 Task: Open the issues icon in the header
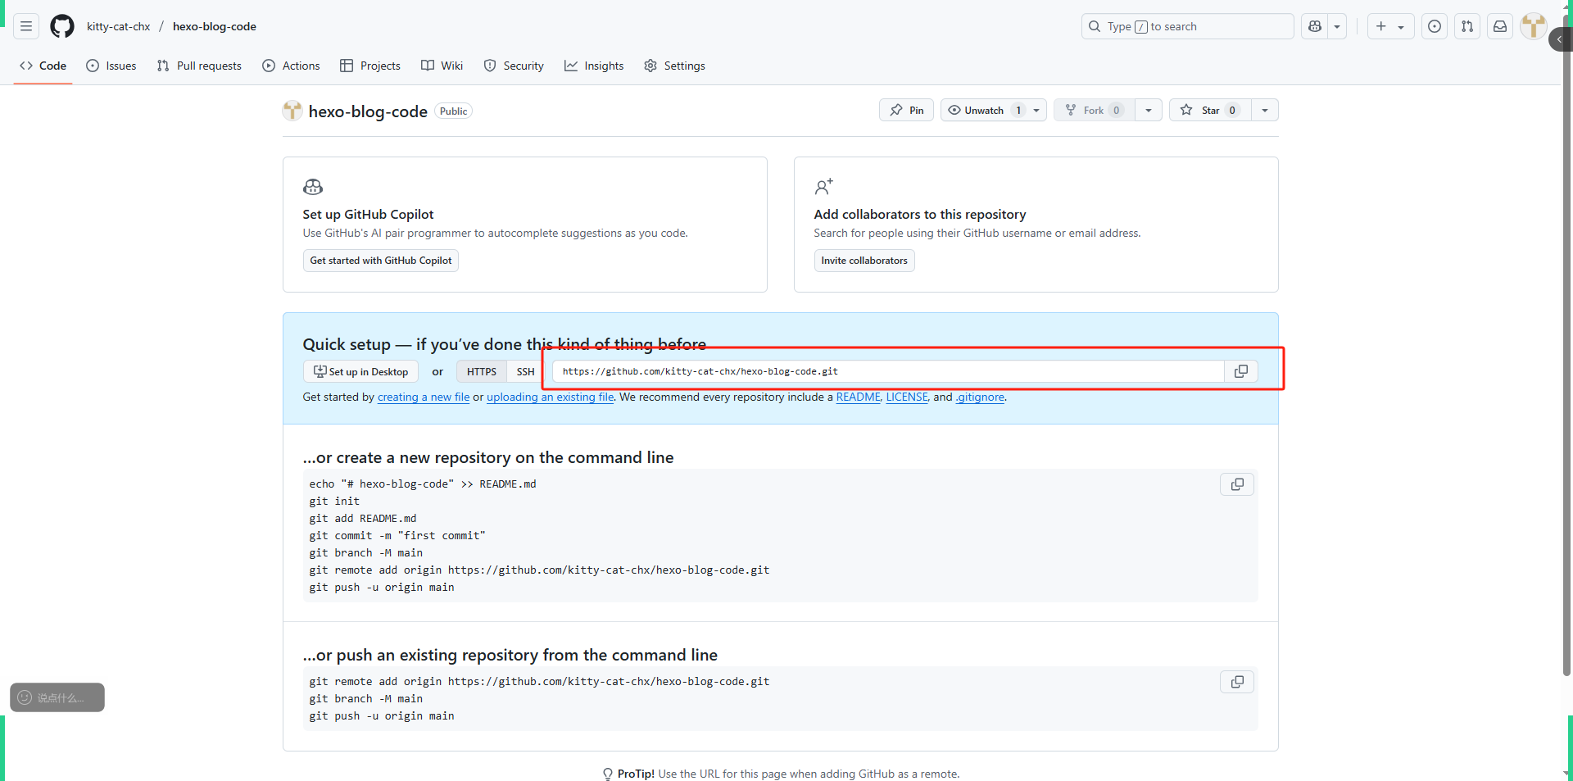tap(1435, 26)
